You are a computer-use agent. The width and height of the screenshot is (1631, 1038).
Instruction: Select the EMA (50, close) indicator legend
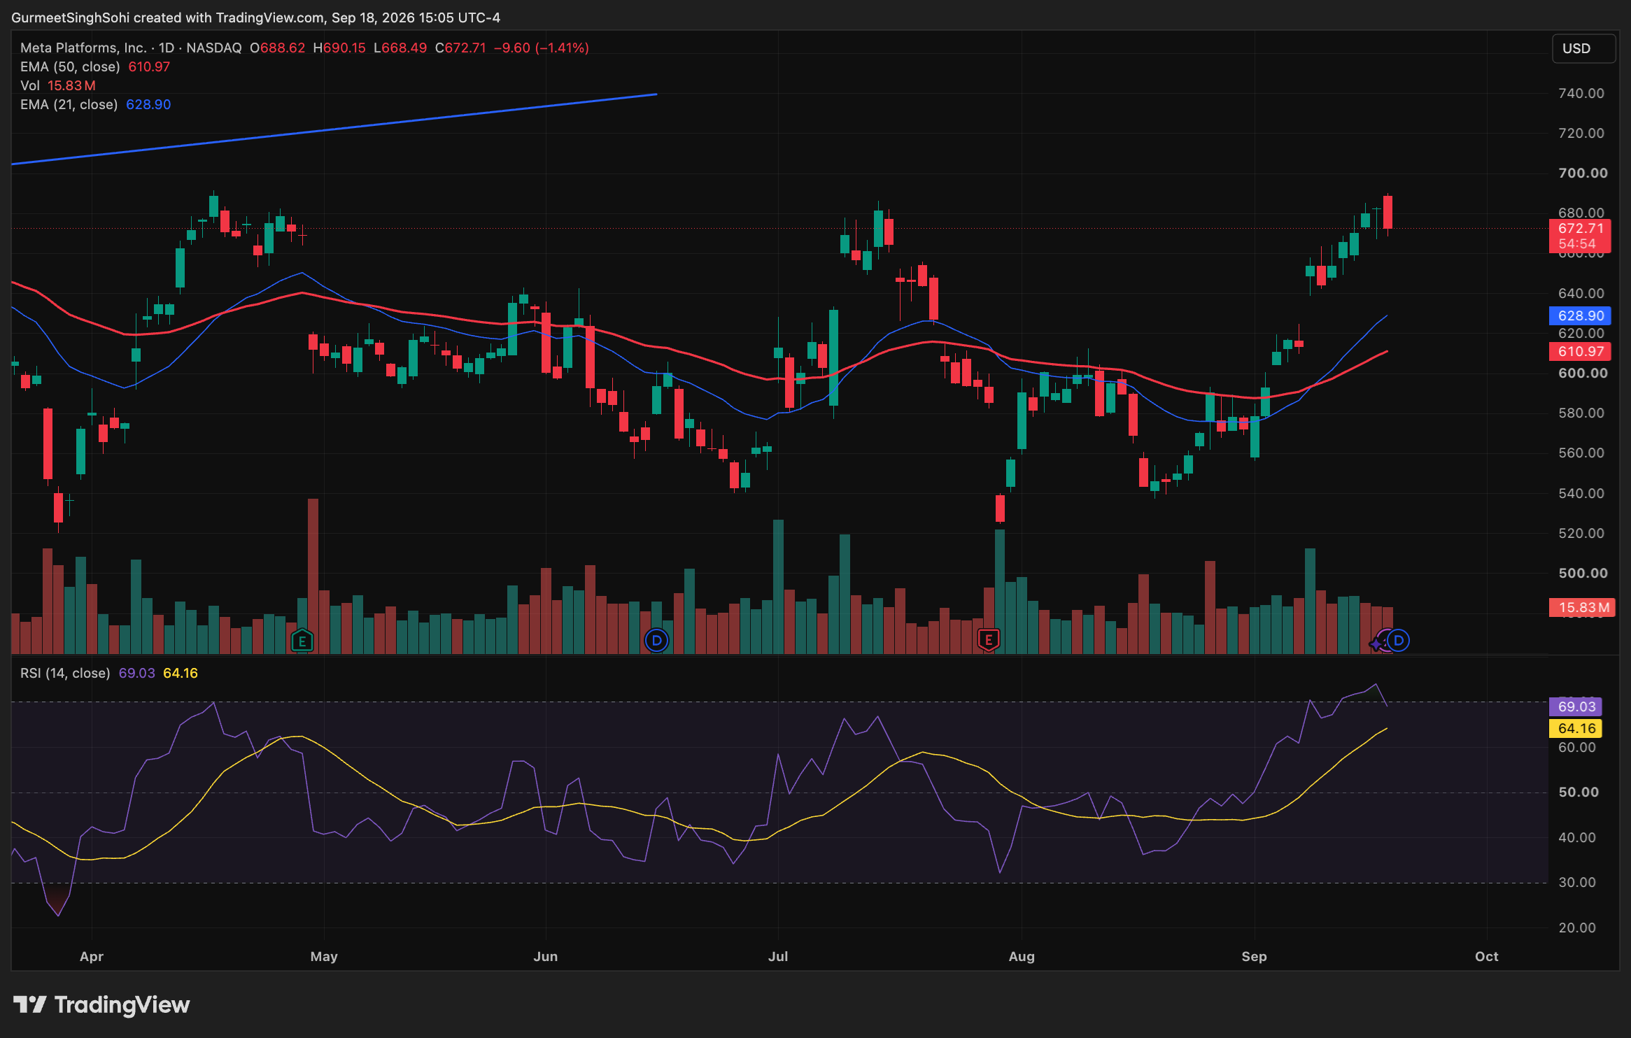point(70,66)
